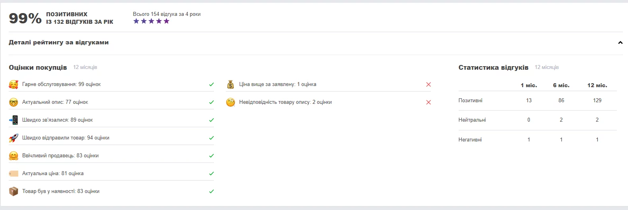This screenshot has height=210, width=628.
Task: Click the five-star rating display
Action: (x=151, y=21)
